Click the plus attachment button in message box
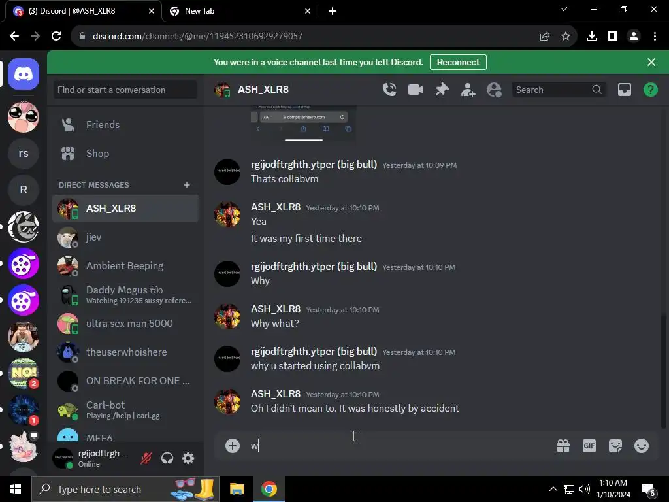Viewport: 669px width, 502px height. point(232,446)
